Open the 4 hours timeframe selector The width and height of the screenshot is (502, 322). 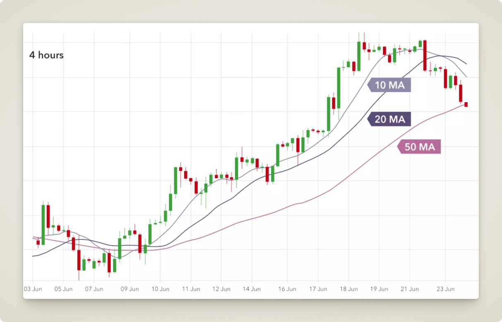[x=46, y=55]
